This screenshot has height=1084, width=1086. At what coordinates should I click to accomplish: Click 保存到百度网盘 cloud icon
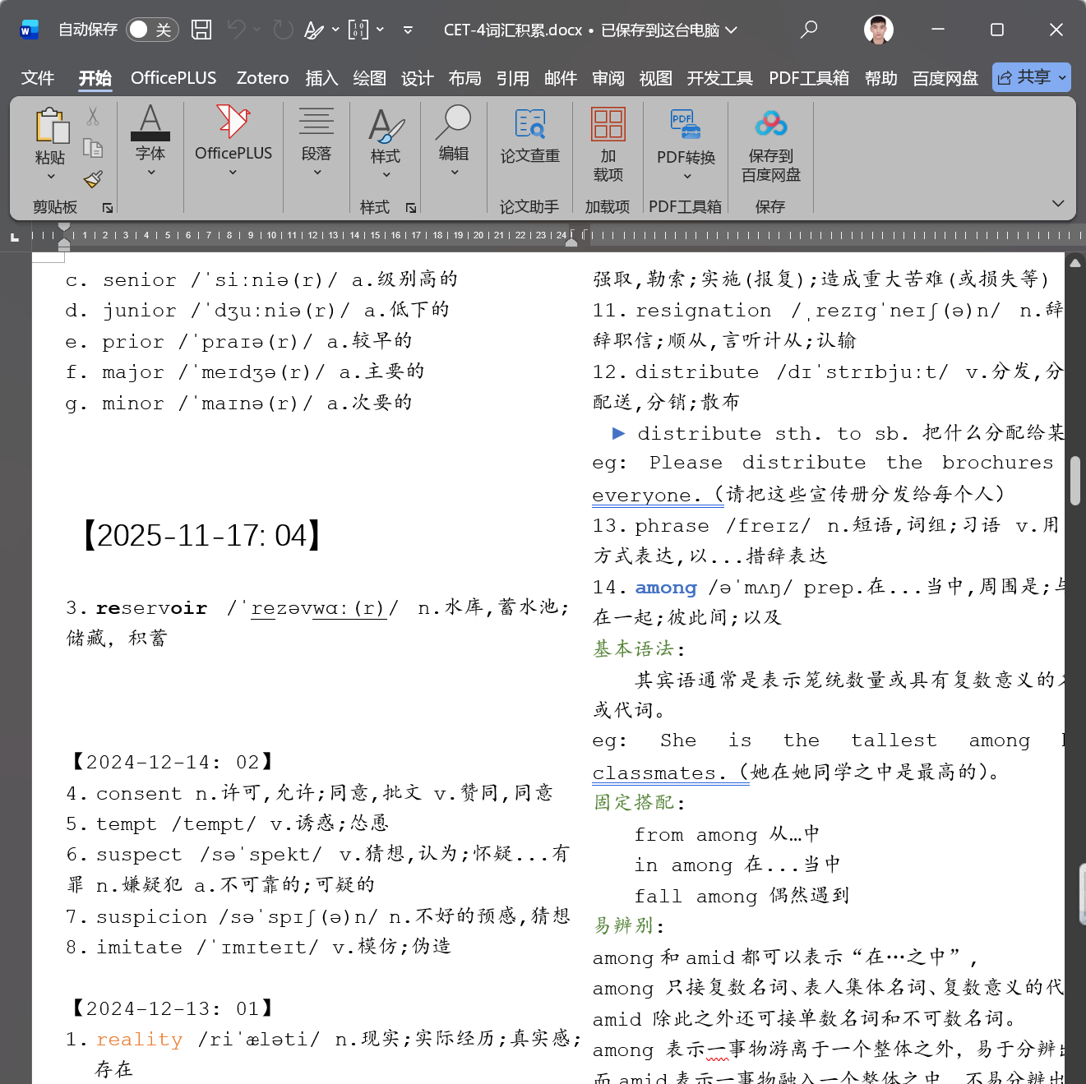[771, 124]
